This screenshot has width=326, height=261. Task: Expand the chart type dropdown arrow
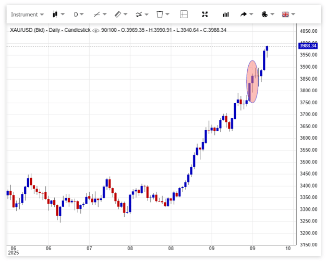[x=63, y=15]
